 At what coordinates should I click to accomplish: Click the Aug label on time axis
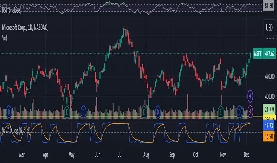[x=146, y=155]
